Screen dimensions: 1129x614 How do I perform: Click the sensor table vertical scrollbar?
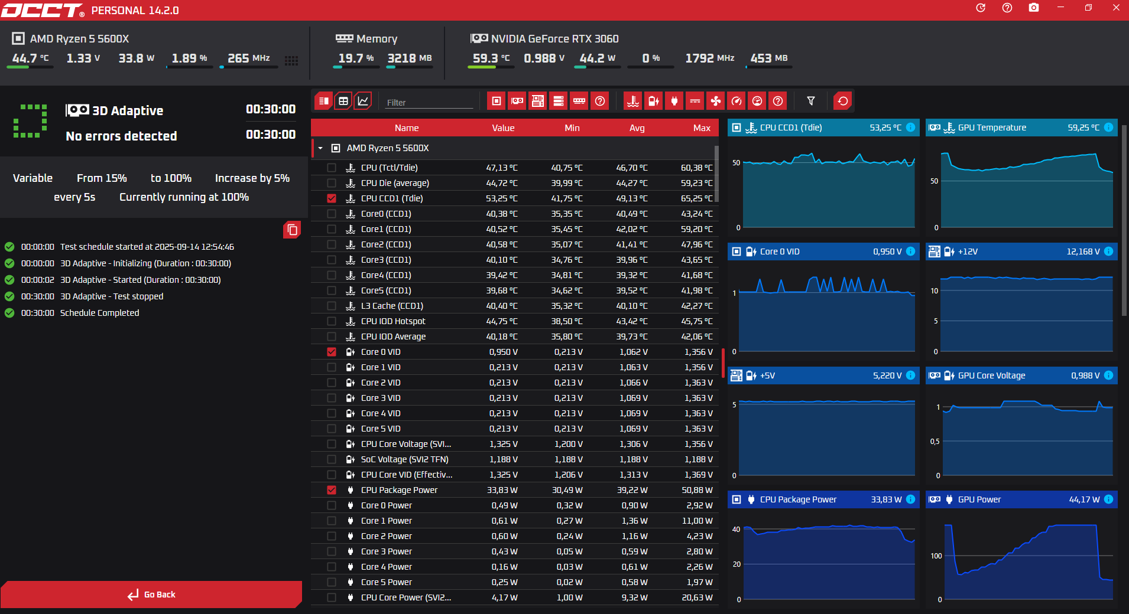[x=716, y=174]
